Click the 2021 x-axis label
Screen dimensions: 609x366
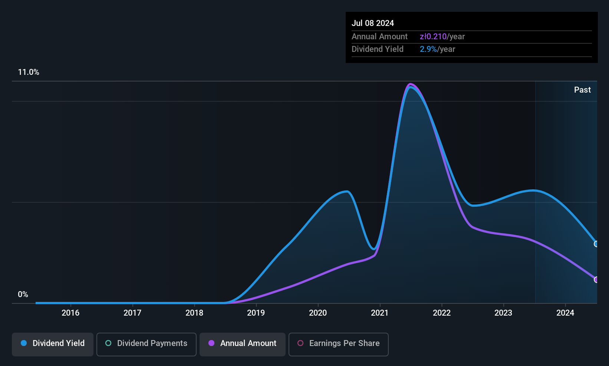click(x=380, y=313)
